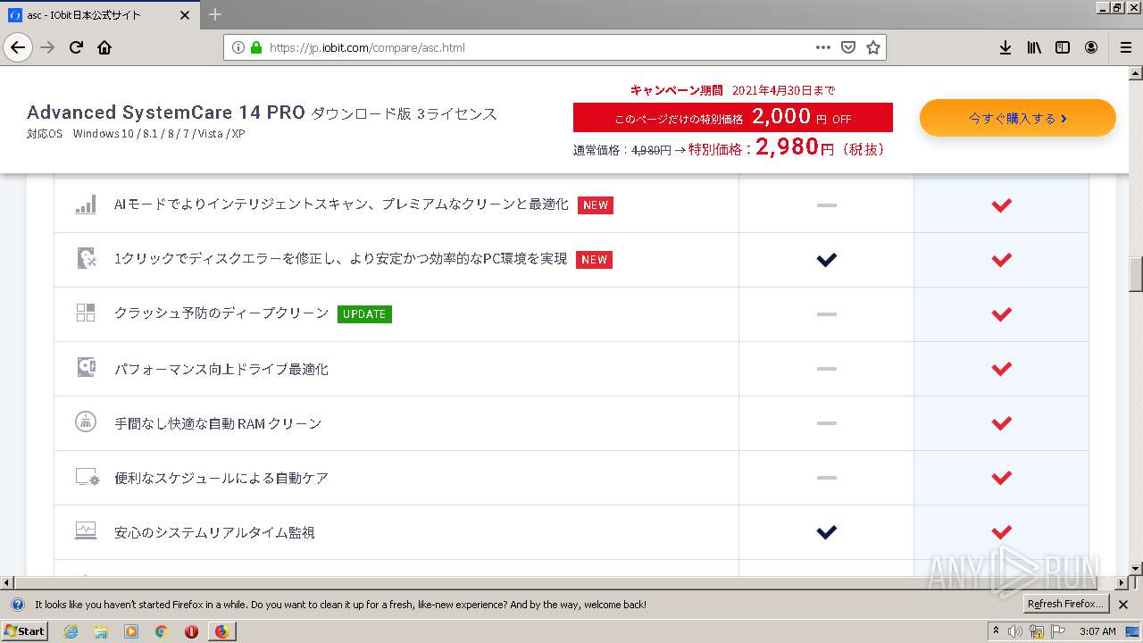Show site information icon in address bar
1143x643 pixels.
pyautogui.click(x=238, y=47)
